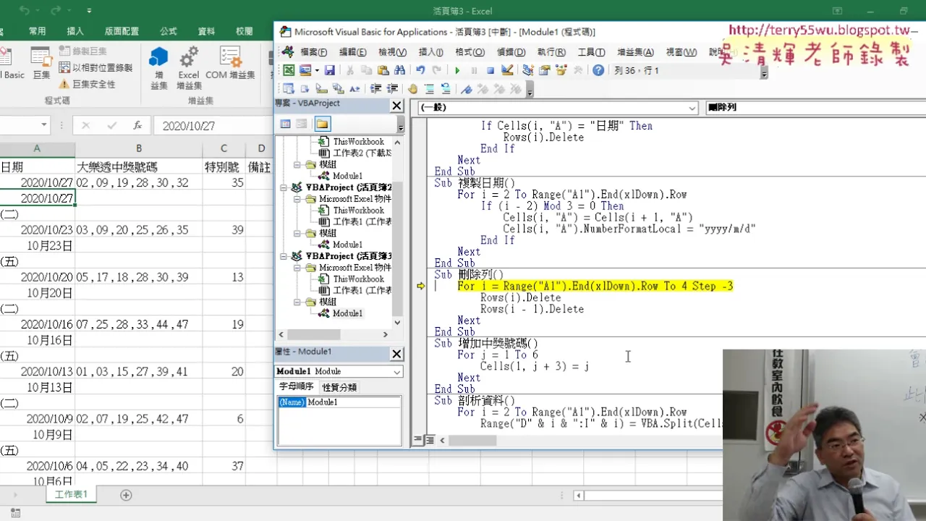
Task: Close the 專案 - VBAProject panel
Action: pyautogui.click(x=396, y=106)
